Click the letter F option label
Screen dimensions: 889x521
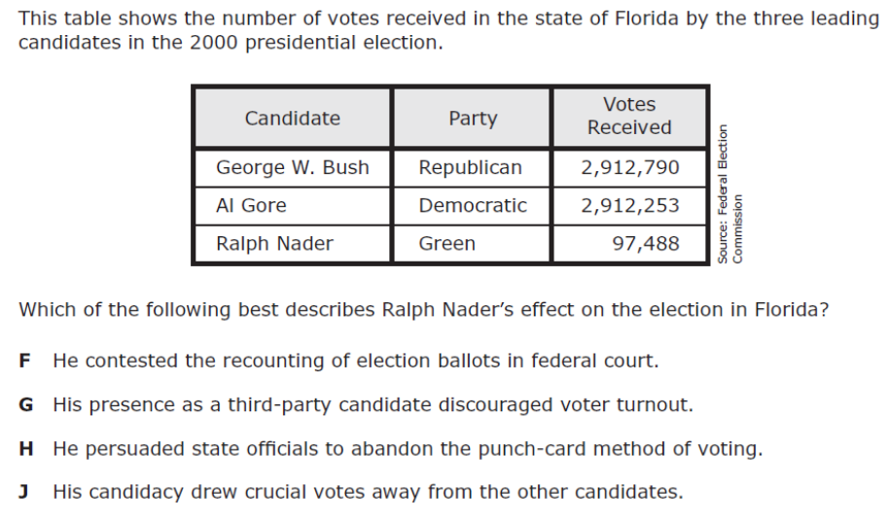[x=24, y=361]
